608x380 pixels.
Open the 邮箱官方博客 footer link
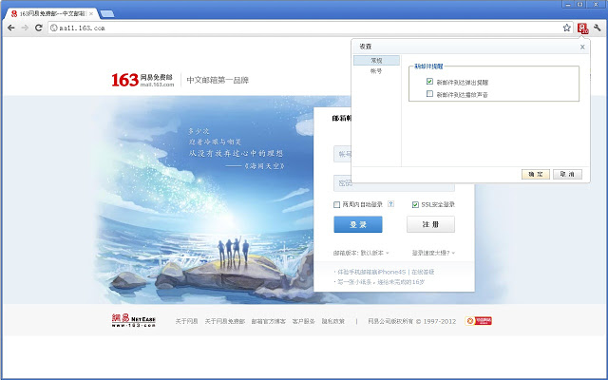(x=268, y=321)
